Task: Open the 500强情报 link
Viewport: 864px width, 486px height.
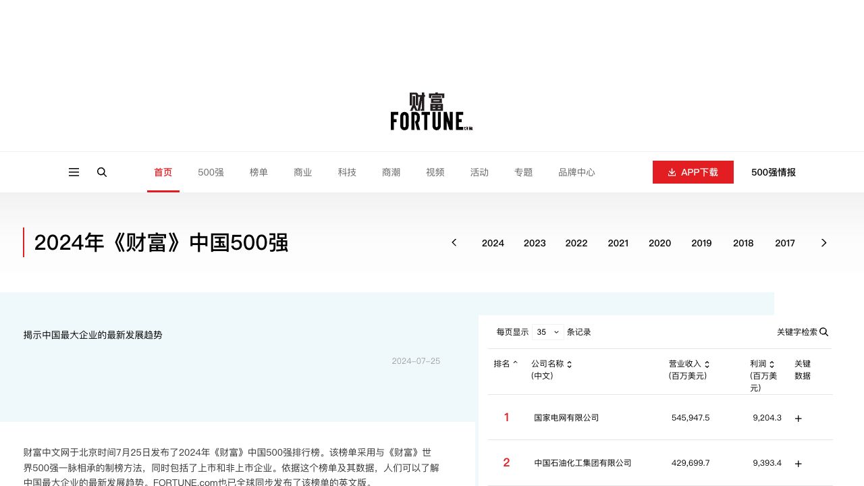Action: 774,172
